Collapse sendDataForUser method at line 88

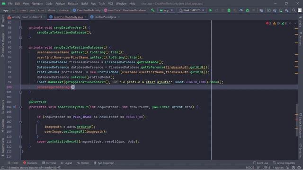[x=20, y=27]
